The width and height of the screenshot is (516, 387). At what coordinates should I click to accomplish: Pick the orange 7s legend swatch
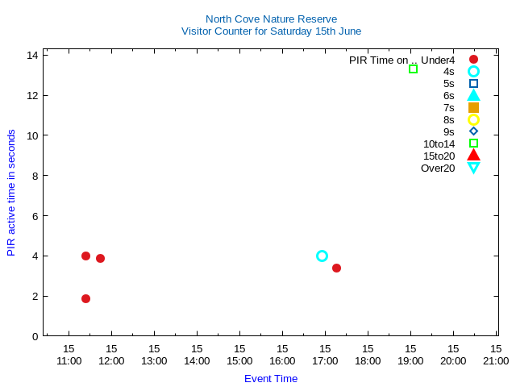pos(473,107)
